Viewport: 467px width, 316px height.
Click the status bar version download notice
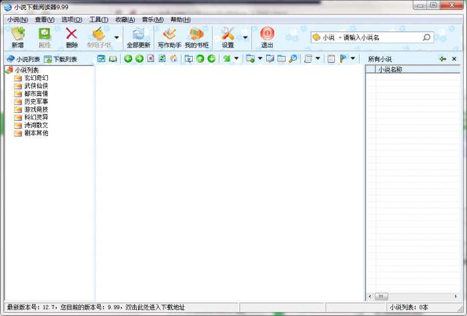tap(95, 307)
